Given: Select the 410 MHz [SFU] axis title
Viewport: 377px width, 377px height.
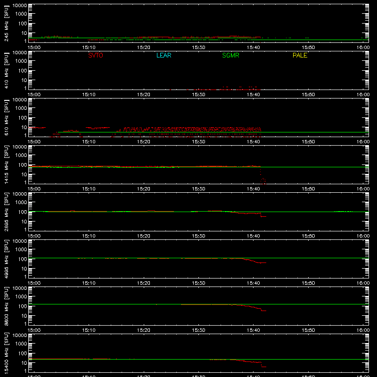Looking at the screenshot, I should coord(7,70).
